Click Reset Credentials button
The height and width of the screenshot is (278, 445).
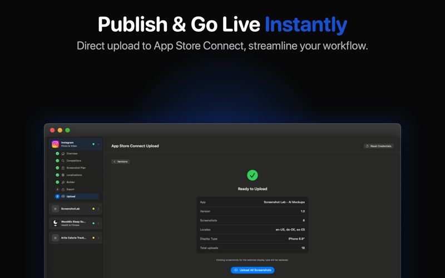pyautogui.click(x=379, y=146)
